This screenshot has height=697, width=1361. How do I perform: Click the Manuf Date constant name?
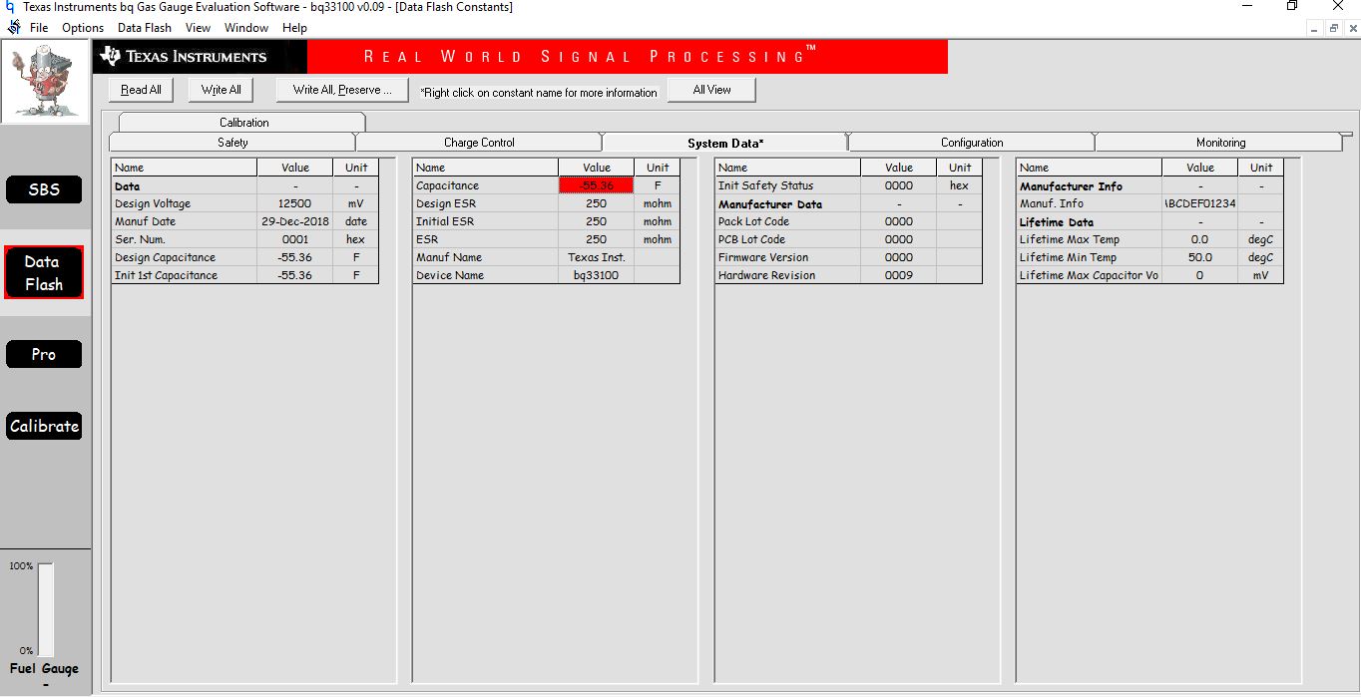(x=184, y=221)
